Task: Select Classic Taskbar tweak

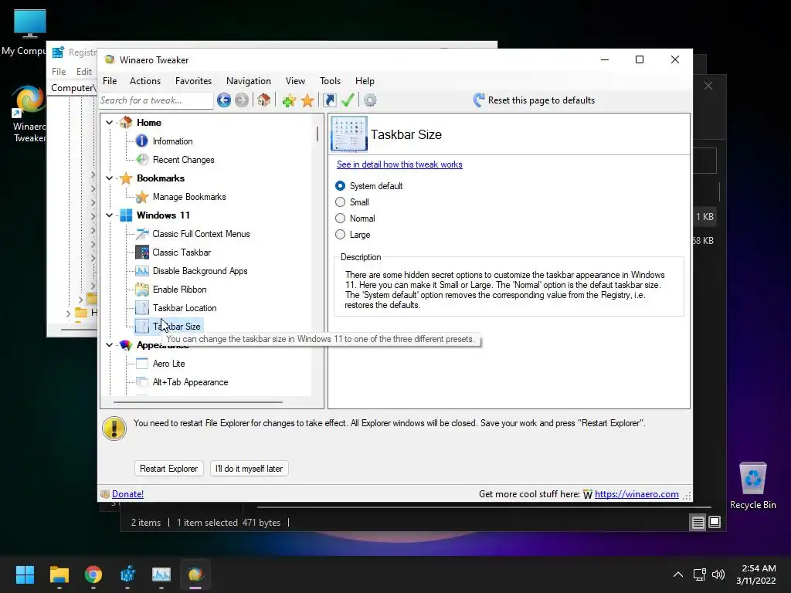Action: 182,252
